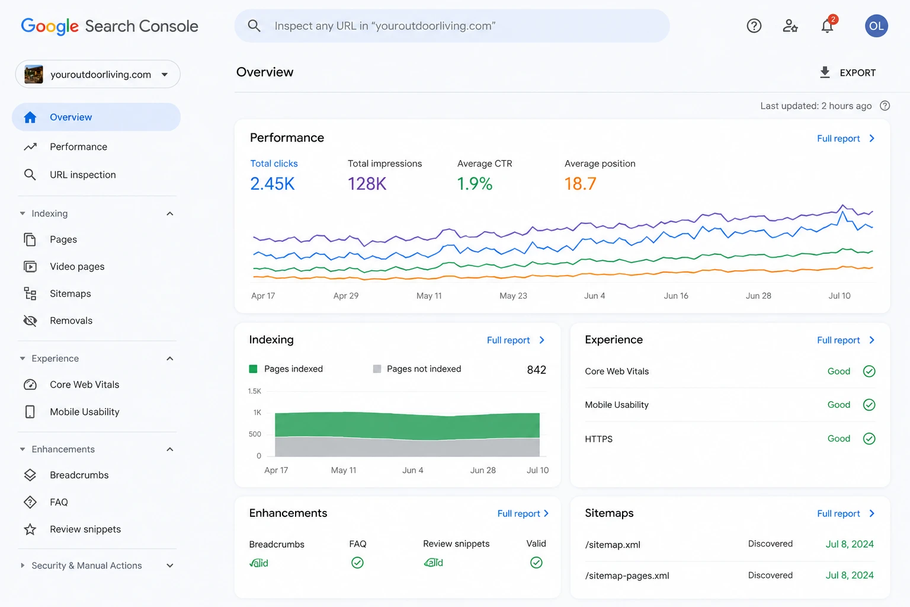Click Core Web Vitals Good checkmark icon

pos(869,371)
